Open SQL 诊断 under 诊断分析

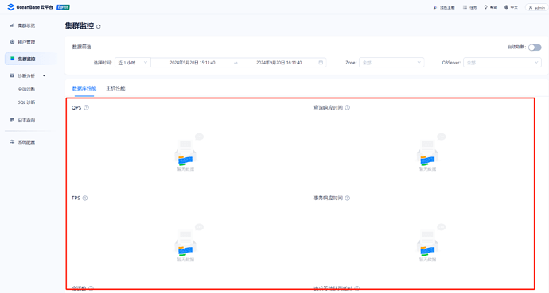(x=26, y=102)
